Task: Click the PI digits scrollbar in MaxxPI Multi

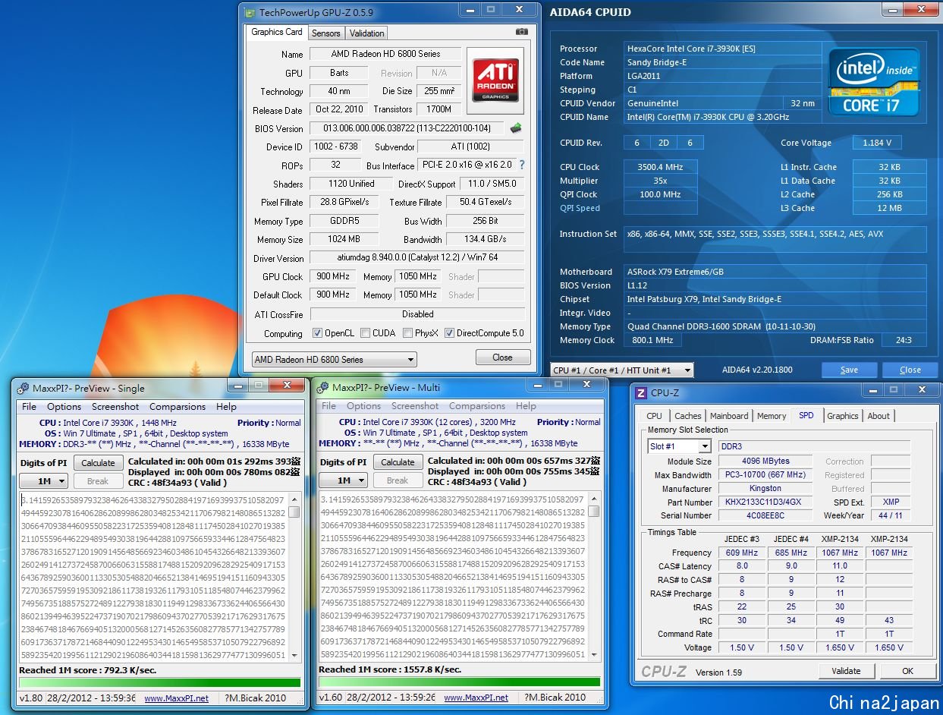Action: click(594, 576)
